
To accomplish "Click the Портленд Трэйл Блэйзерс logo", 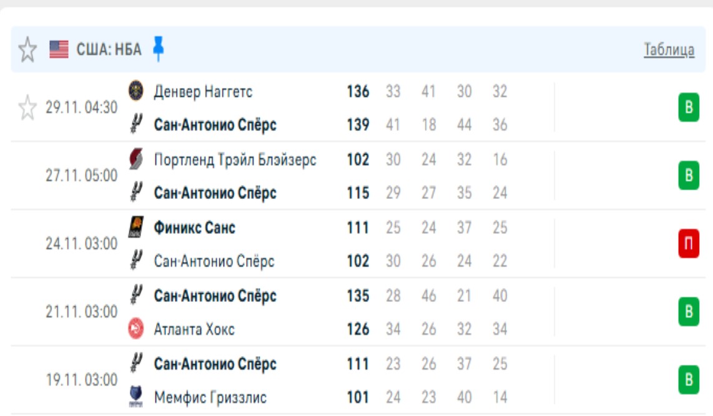I will pos(135,160).
